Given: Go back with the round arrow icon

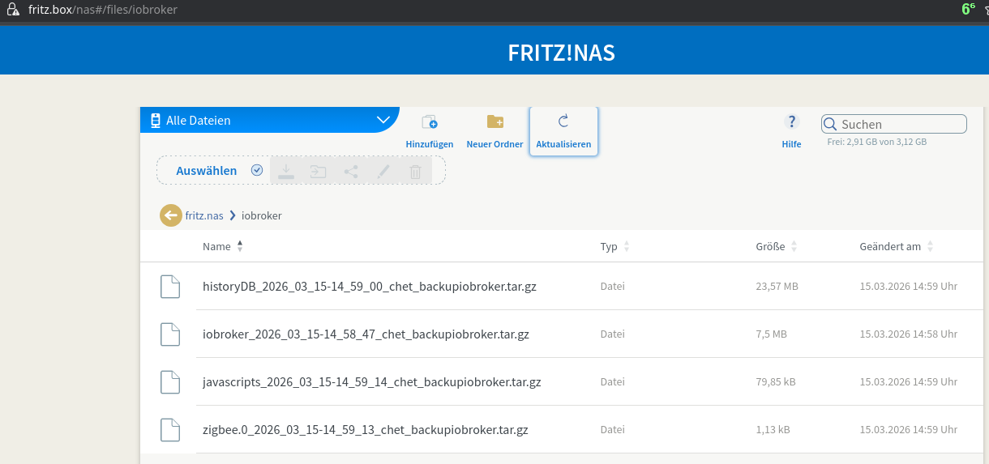Looking at the screenshot, I should (x=171, y=215).
